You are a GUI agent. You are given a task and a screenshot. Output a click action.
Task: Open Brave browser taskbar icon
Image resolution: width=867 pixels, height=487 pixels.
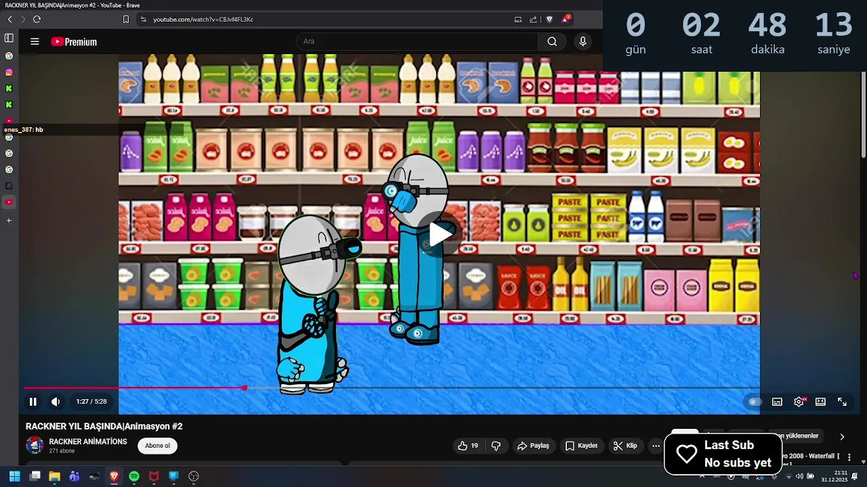pos(114,476)
